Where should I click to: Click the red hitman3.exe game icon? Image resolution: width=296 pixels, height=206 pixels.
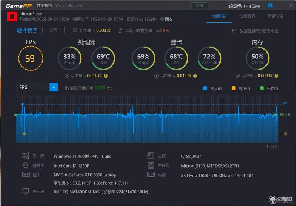12,17
